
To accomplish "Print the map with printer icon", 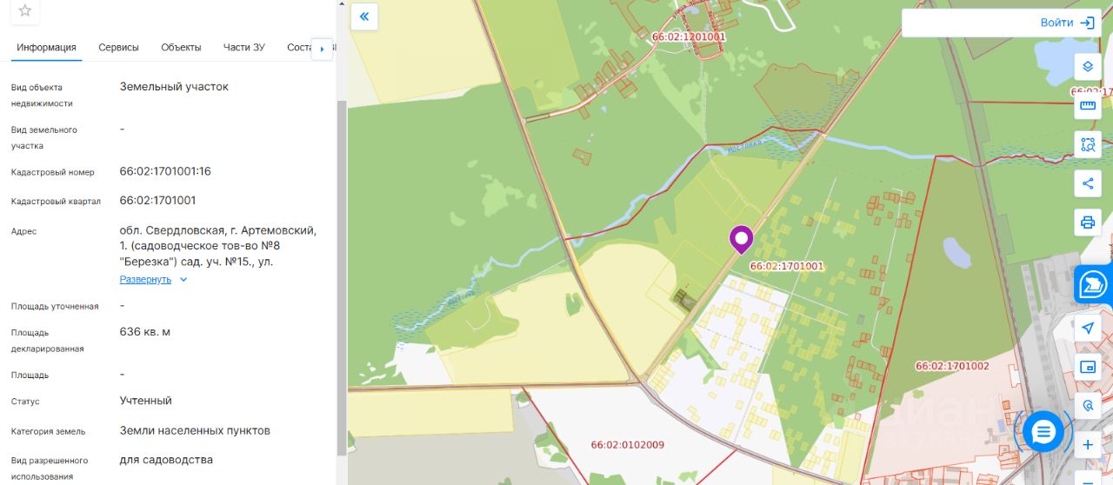I will pyautogui.click(x=1087, y=223).
